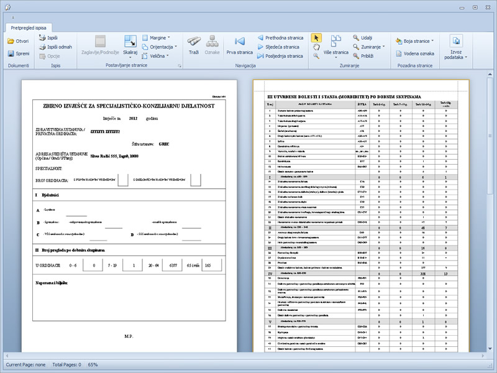Click the 0-6 age group value box
The image size is (497, 373).
coord(93,265)
